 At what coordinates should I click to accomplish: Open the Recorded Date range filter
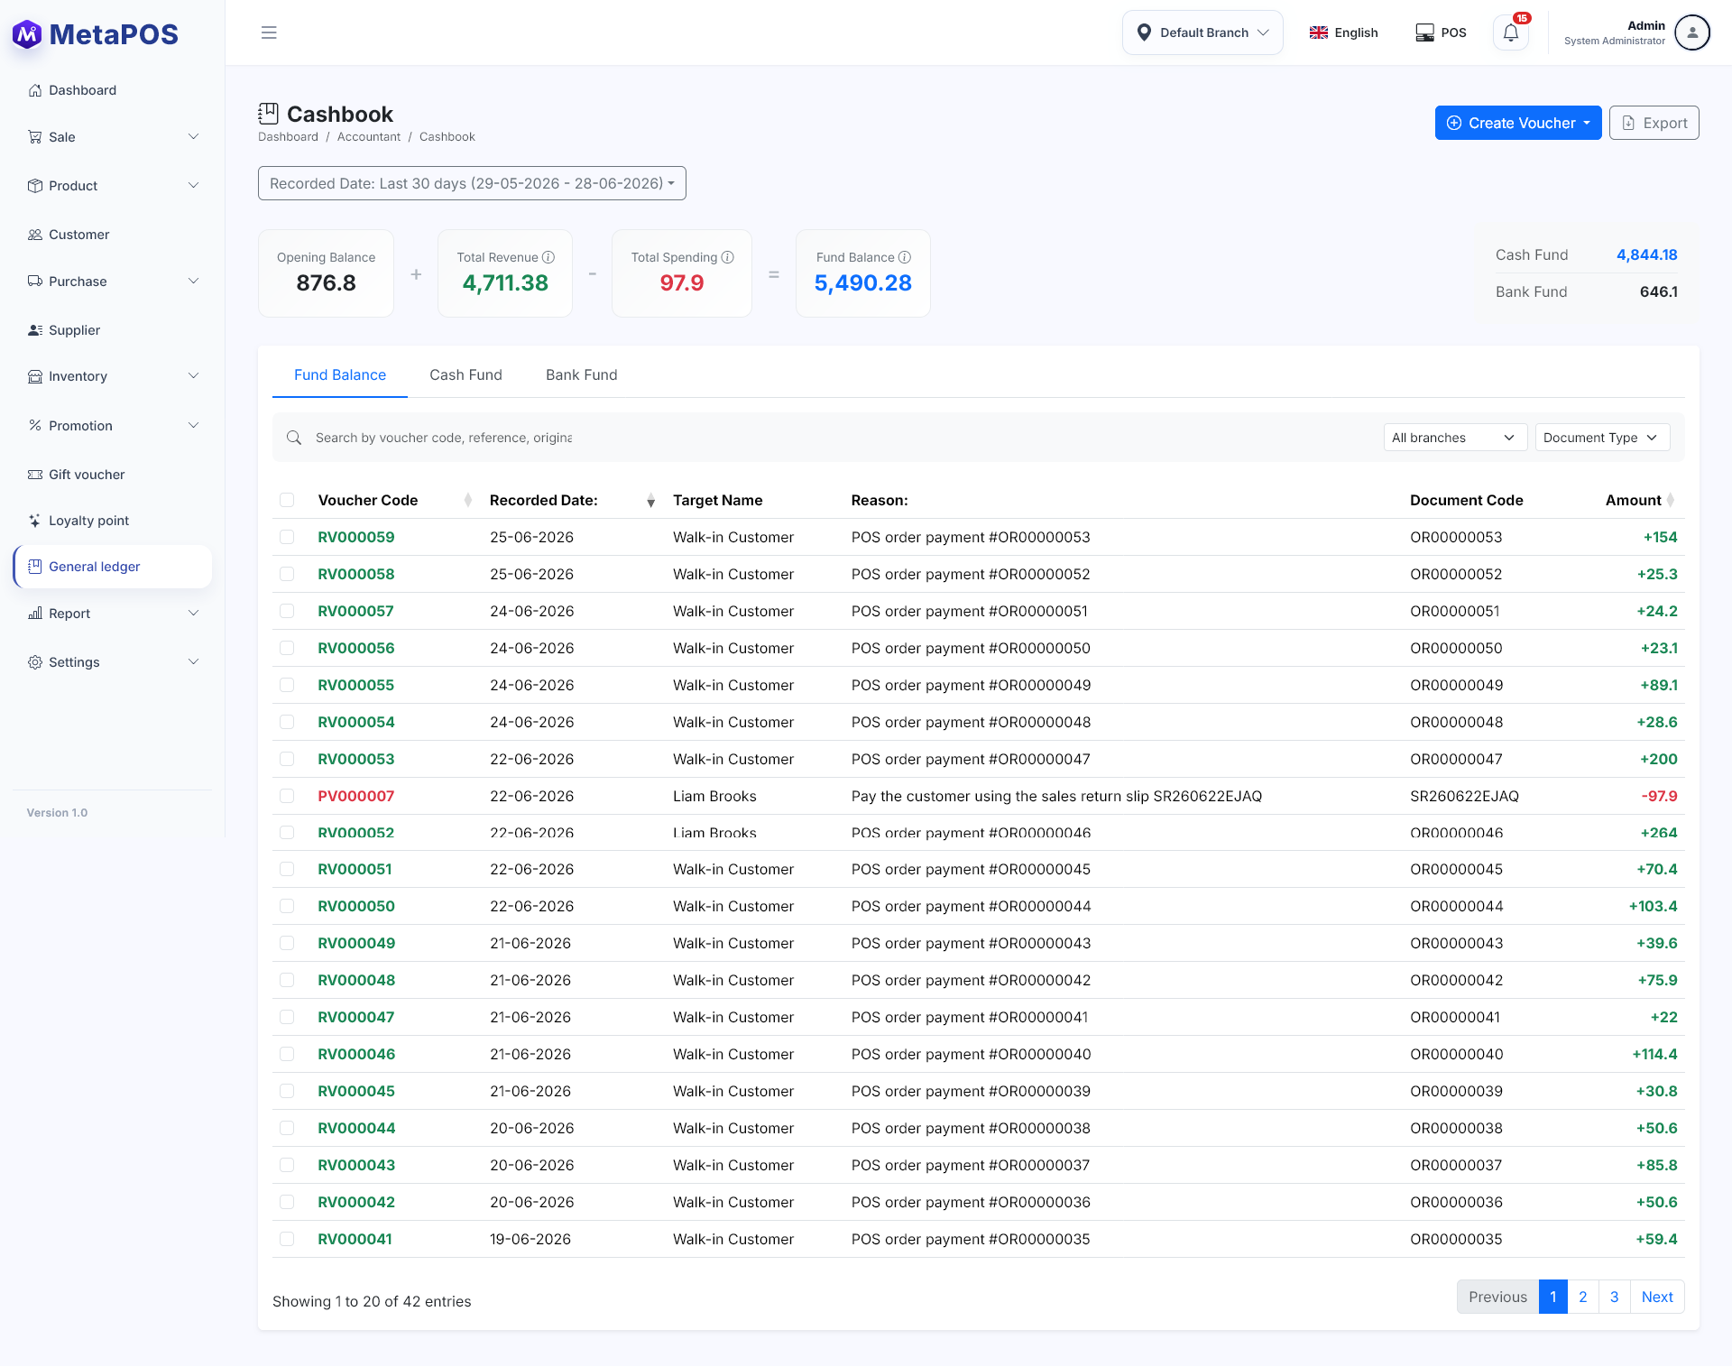pyautogui.click(x=472, y=183)
